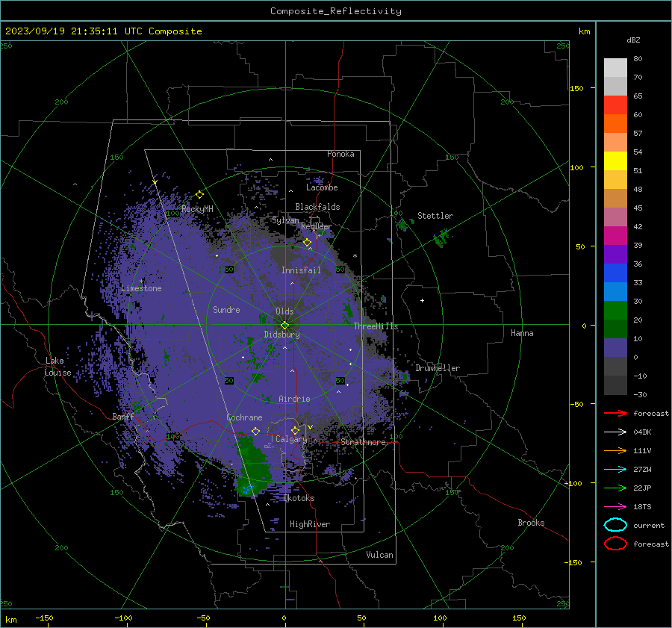Click the Calgary city label
Viewport: 672px width, 628px height.
click(x=291, y=439)
